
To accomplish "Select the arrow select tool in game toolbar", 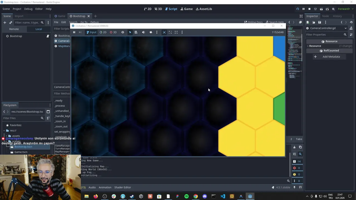I will (x=130, y=32).
